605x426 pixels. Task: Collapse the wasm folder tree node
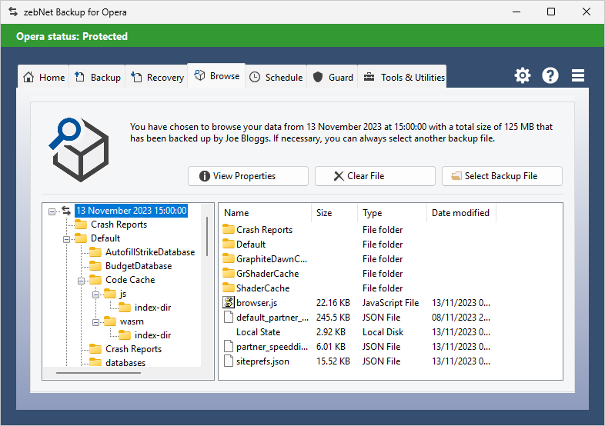point(96,322)
